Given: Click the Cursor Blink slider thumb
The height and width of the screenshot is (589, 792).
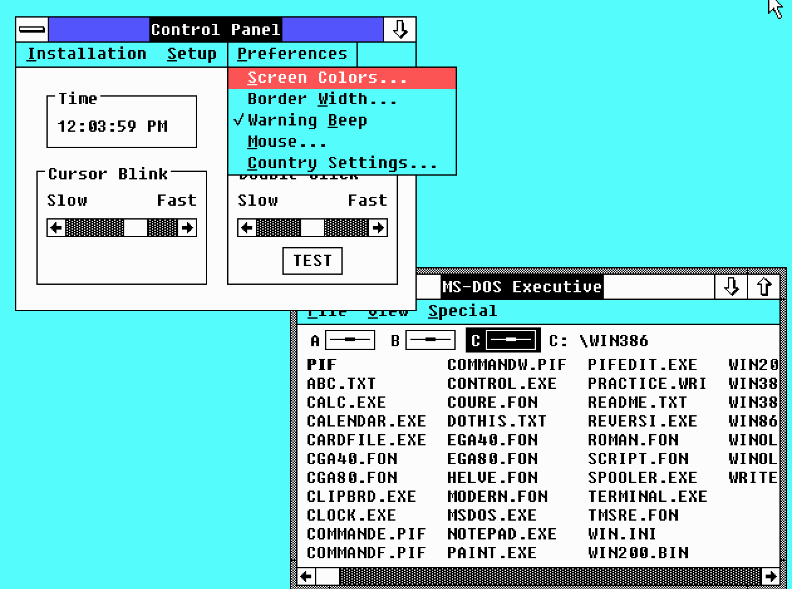Looking at the screenshot, I should pyautogui.click(x=135, y=228).
